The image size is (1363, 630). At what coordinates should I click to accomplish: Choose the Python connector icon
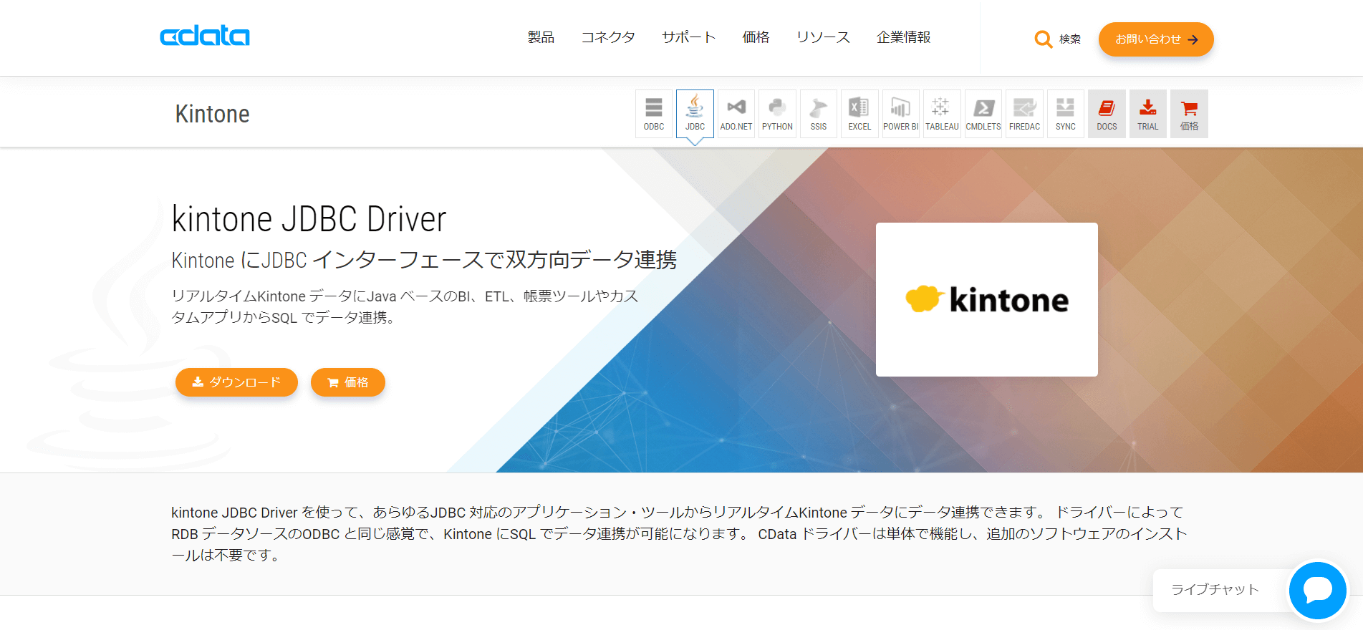(777, 114)
